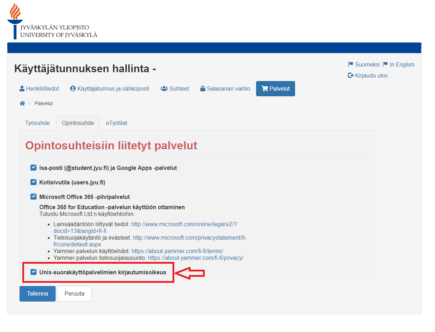Switch language to Suomeksi
The width and height of the screenshot is (435, 332).
point(364,64)
